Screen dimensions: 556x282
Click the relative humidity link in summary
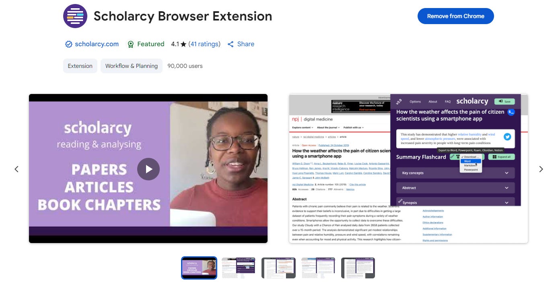[469, 134]
